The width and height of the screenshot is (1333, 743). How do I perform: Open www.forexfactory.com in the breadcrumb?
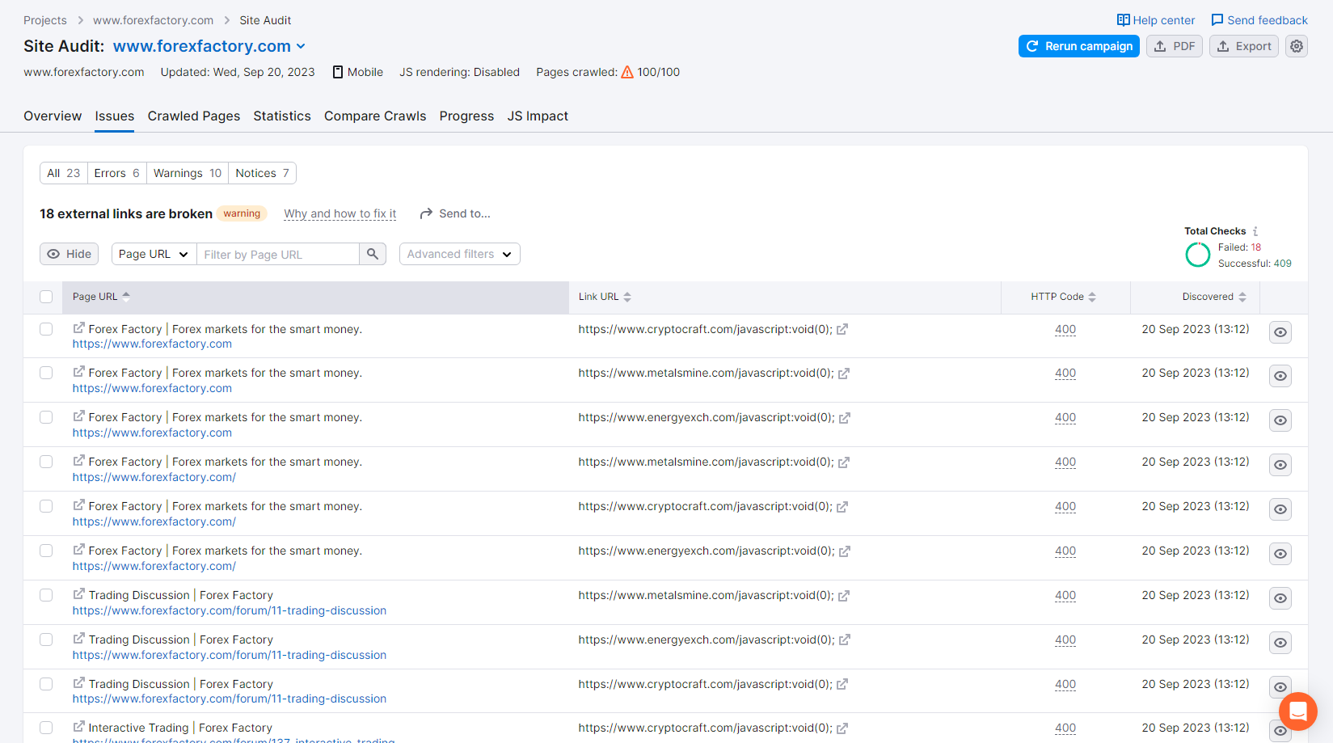coord(154,20)
